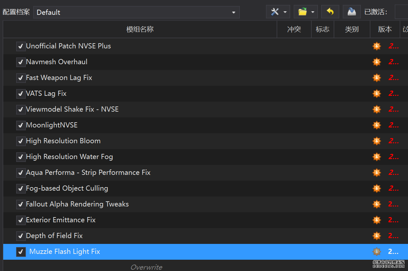Toggle the High Resolution Bloom checkbox
The width and height of the screenshot is (408, 271).
[21, 141]
